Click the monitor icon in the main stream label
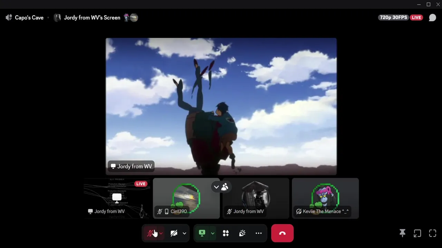The height and width of the screenshot is (248, 442). pyautogui.click(x=113, y=166)
